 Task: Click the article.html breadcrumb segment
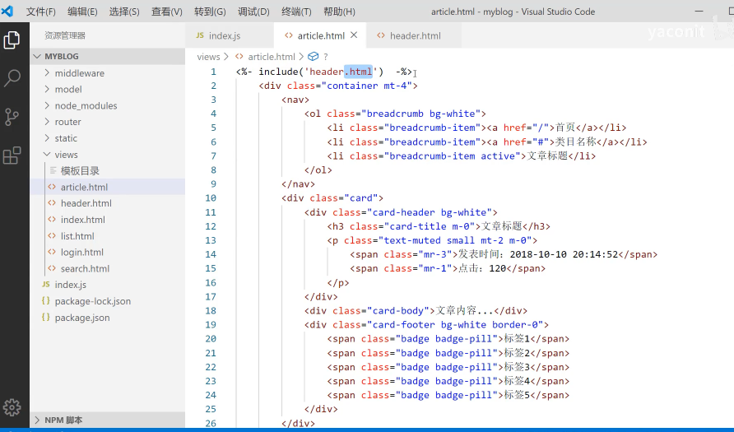[x=272, y=57]
